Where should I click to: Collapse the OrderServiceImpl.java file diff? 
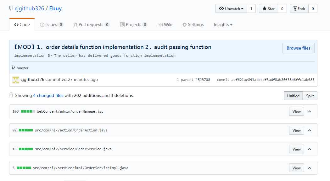[310, 168]
